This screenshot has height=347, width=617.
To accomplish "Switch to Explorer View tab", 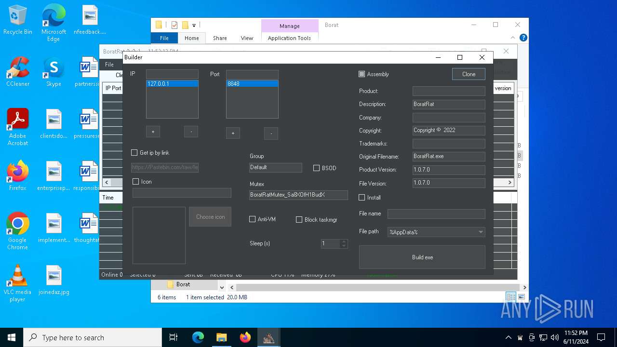I will coord(247,38).
